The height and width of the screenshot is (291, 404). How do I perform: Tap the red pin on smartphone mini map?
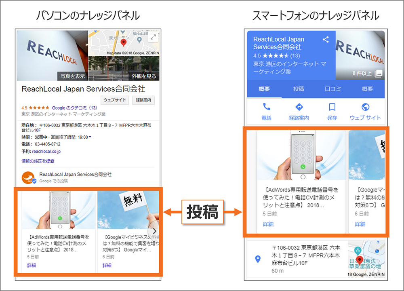tap(360, 260)
